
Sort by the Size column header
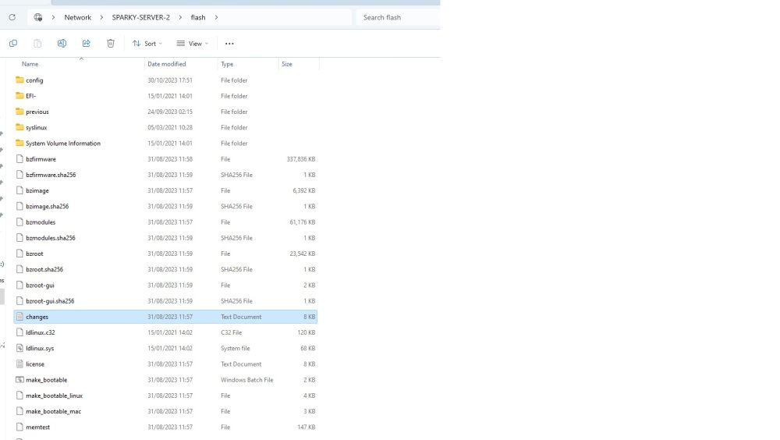[287, 64]
